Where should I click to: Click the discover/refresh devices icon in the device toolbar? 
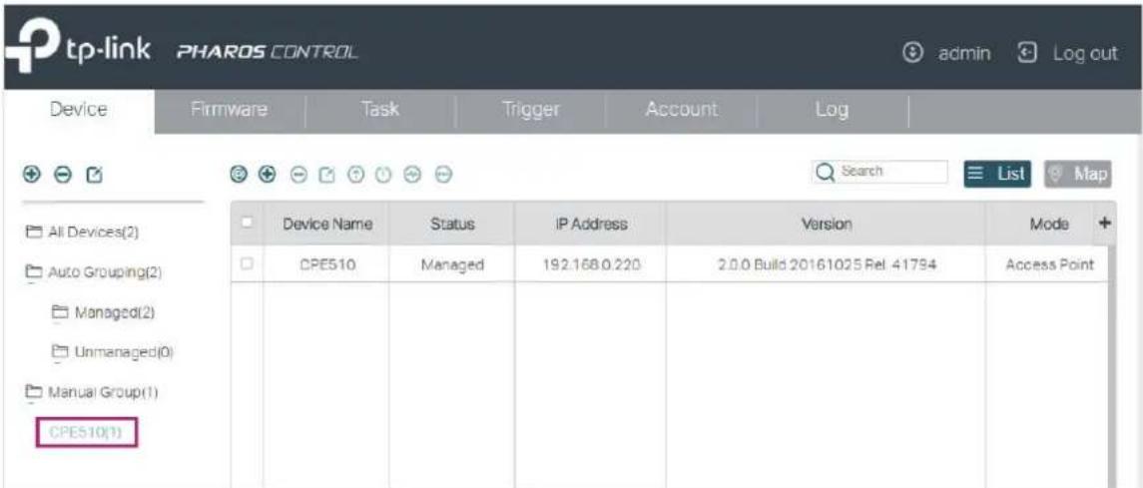[238, 174]
